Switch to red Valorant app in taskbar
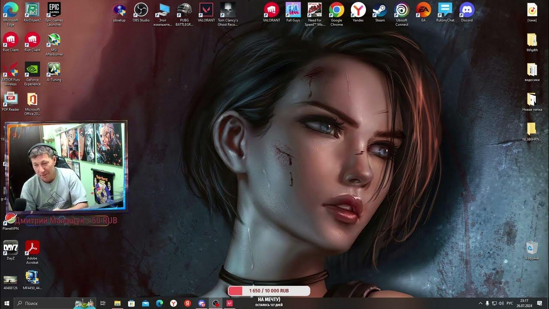The image size is (549, 309). pos(230,303)
